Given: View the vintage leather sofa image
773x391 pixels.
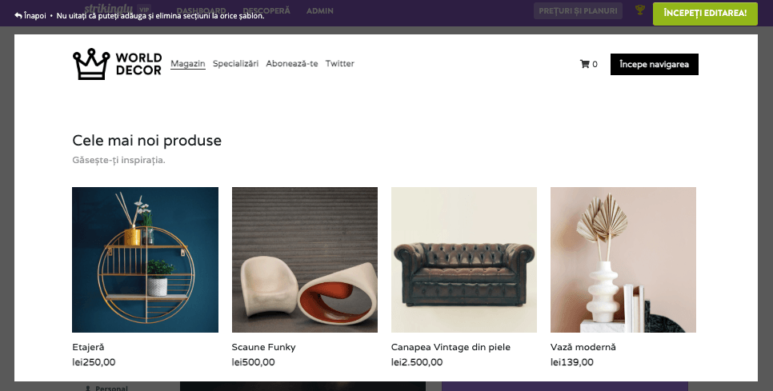Looking at the screenshot, I should (x=463, y=259).
